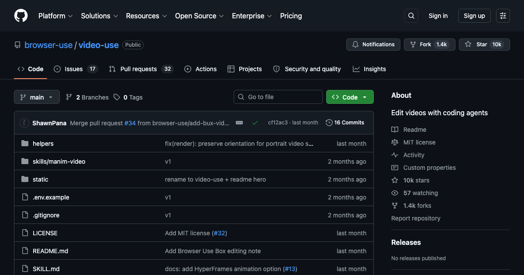Click the MIT license scale icon
Viewport: 524px width, 275px height.
click(395, 142)
